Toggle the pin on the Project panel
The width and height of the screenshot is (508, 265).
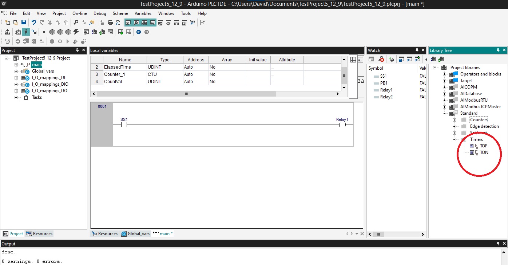[77, 50]
